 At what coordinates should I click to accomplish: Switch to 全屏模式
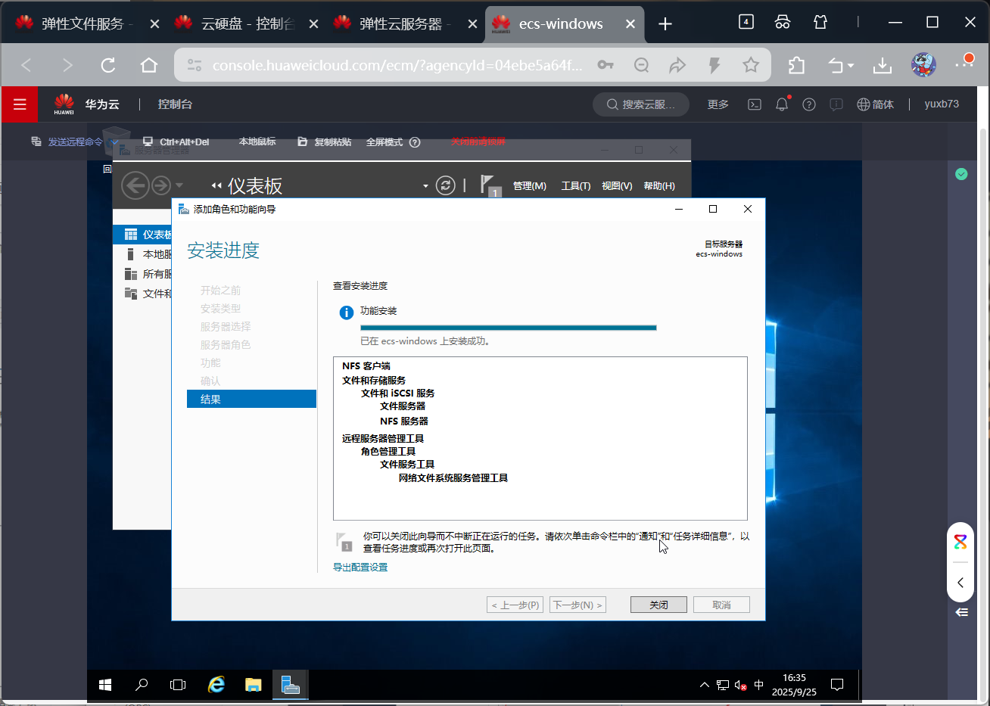click(x=384, y=142)
